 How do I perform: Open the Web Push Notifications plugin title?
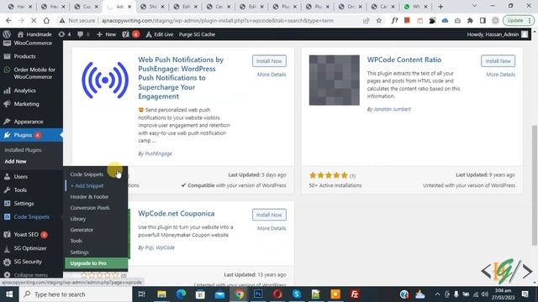coord(181,78)
